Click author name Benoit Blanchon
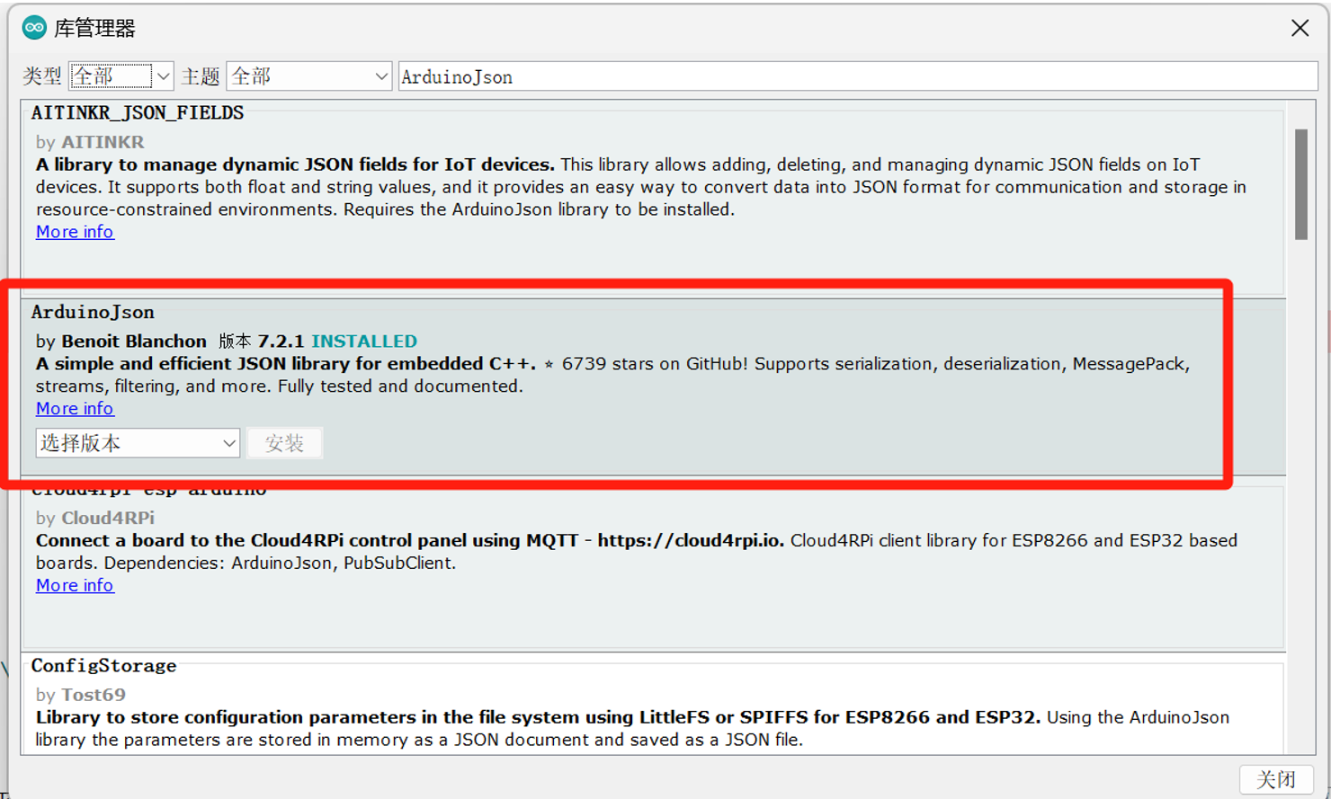Viewport: 1331px width, 799px height. [x=134, y=342]
